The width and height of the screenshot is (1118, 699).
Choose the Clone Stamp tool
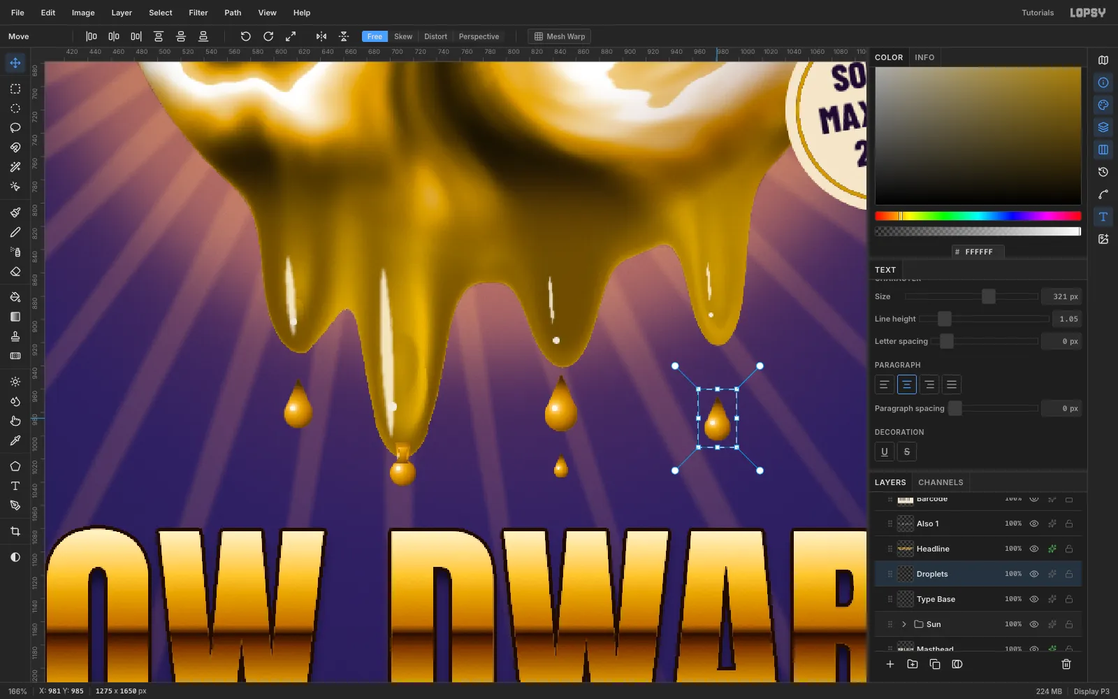(15, 336)
